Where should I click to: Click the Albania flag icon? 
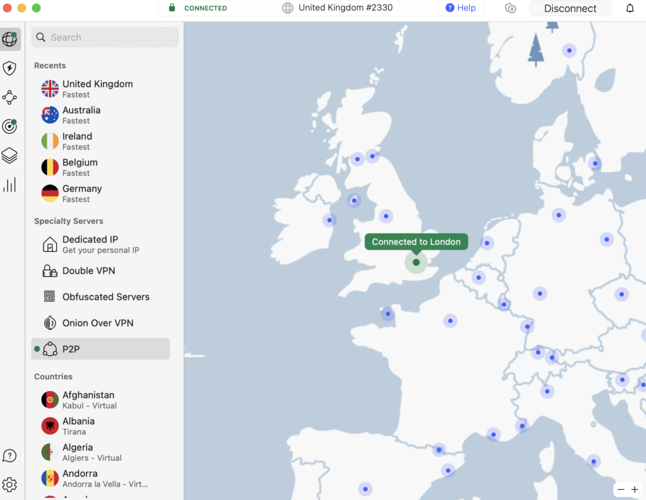pos(50,426)
